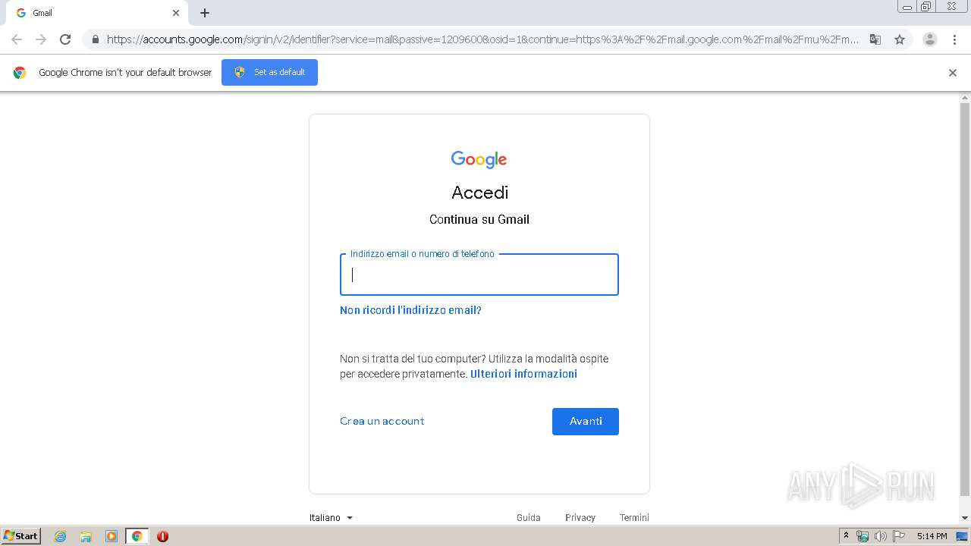Screen dimensions: 971x546
Task: Close the Gmail tab
Action: 176,13
